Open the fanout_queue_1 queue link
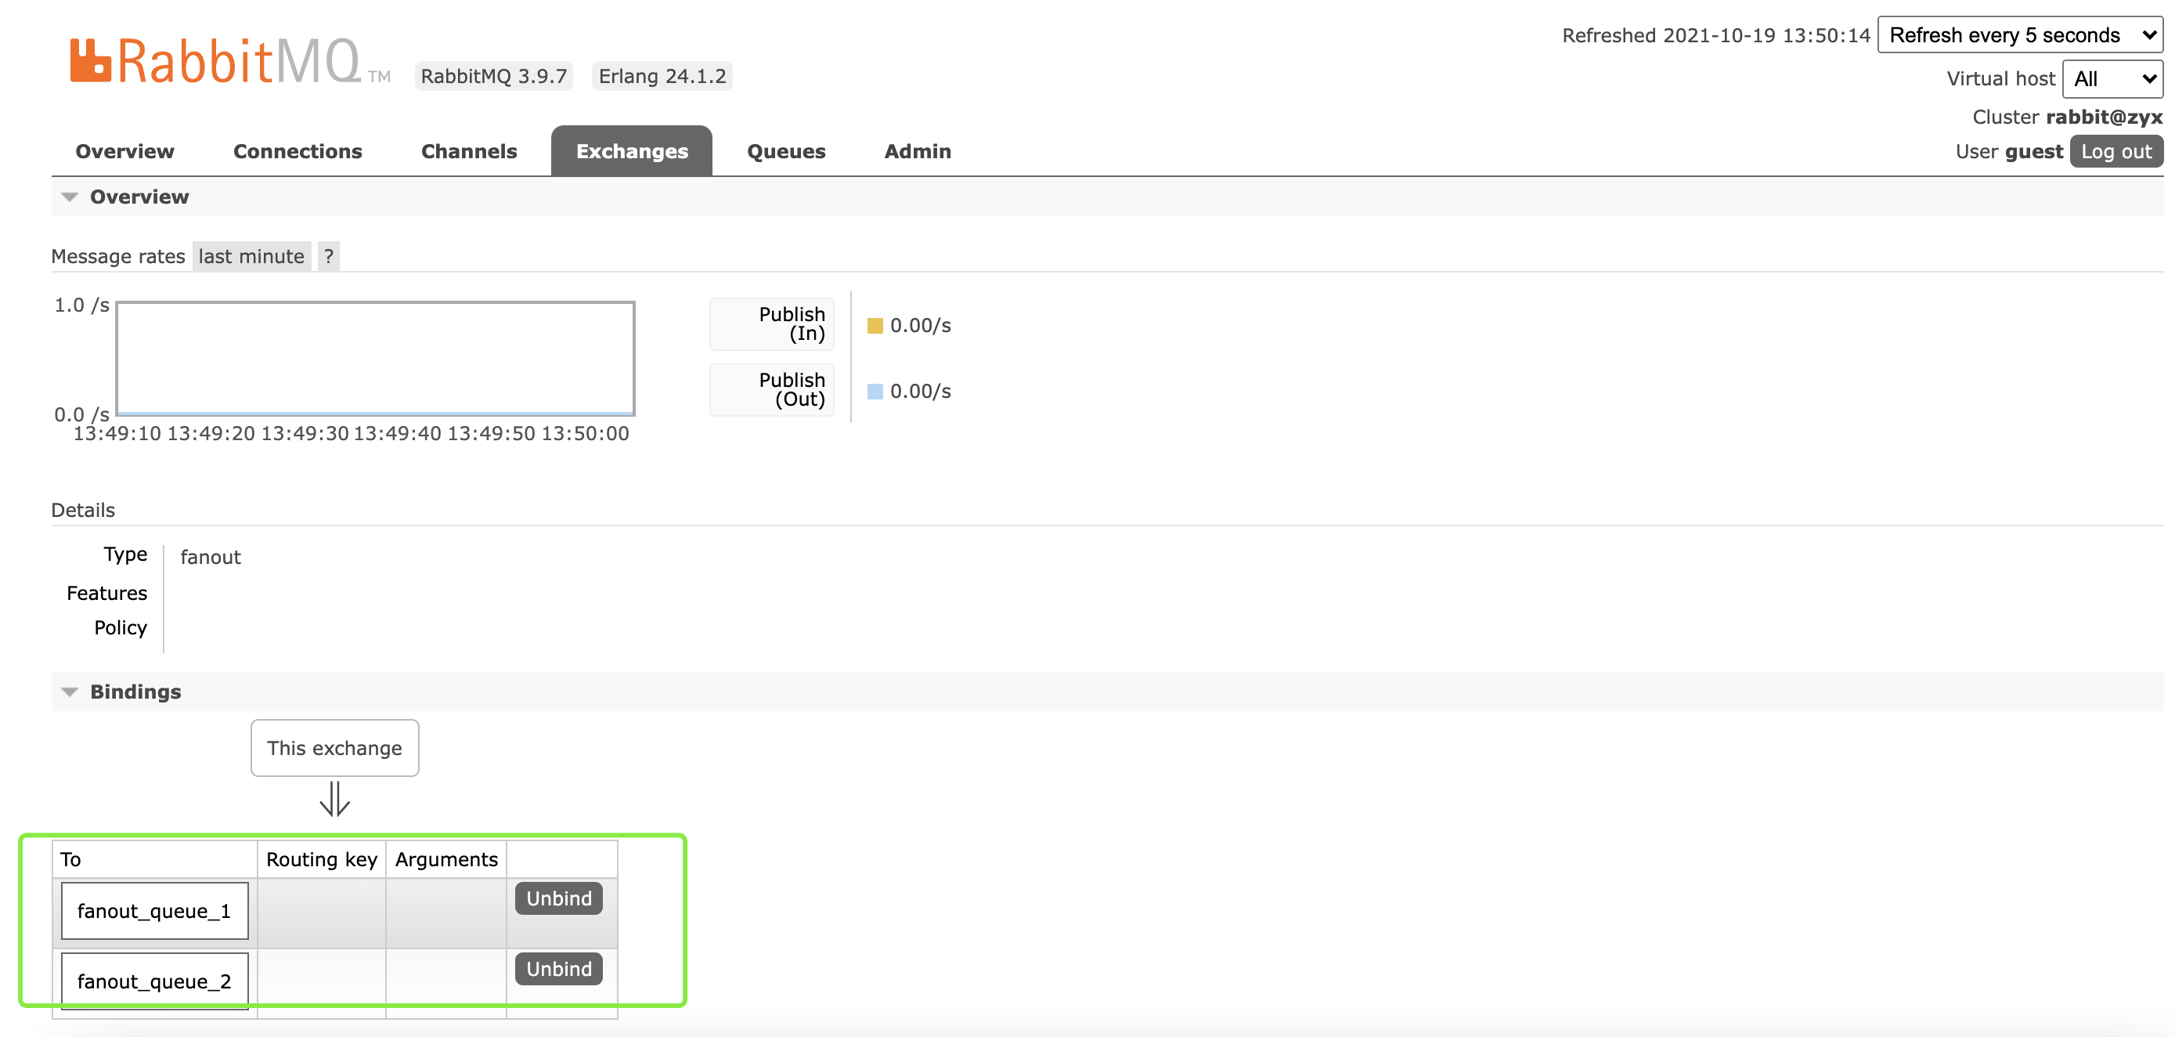The width and height of the screenshot is (2175, 1037). (153, 911)
